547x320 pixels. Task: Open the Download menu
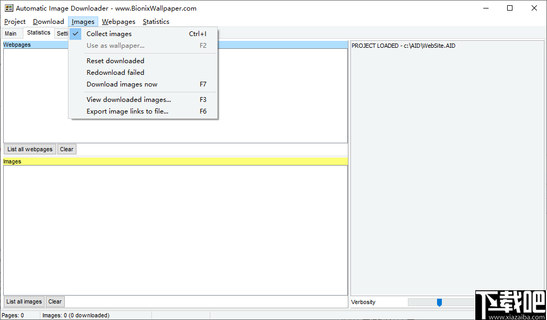(x=48, y=22)
